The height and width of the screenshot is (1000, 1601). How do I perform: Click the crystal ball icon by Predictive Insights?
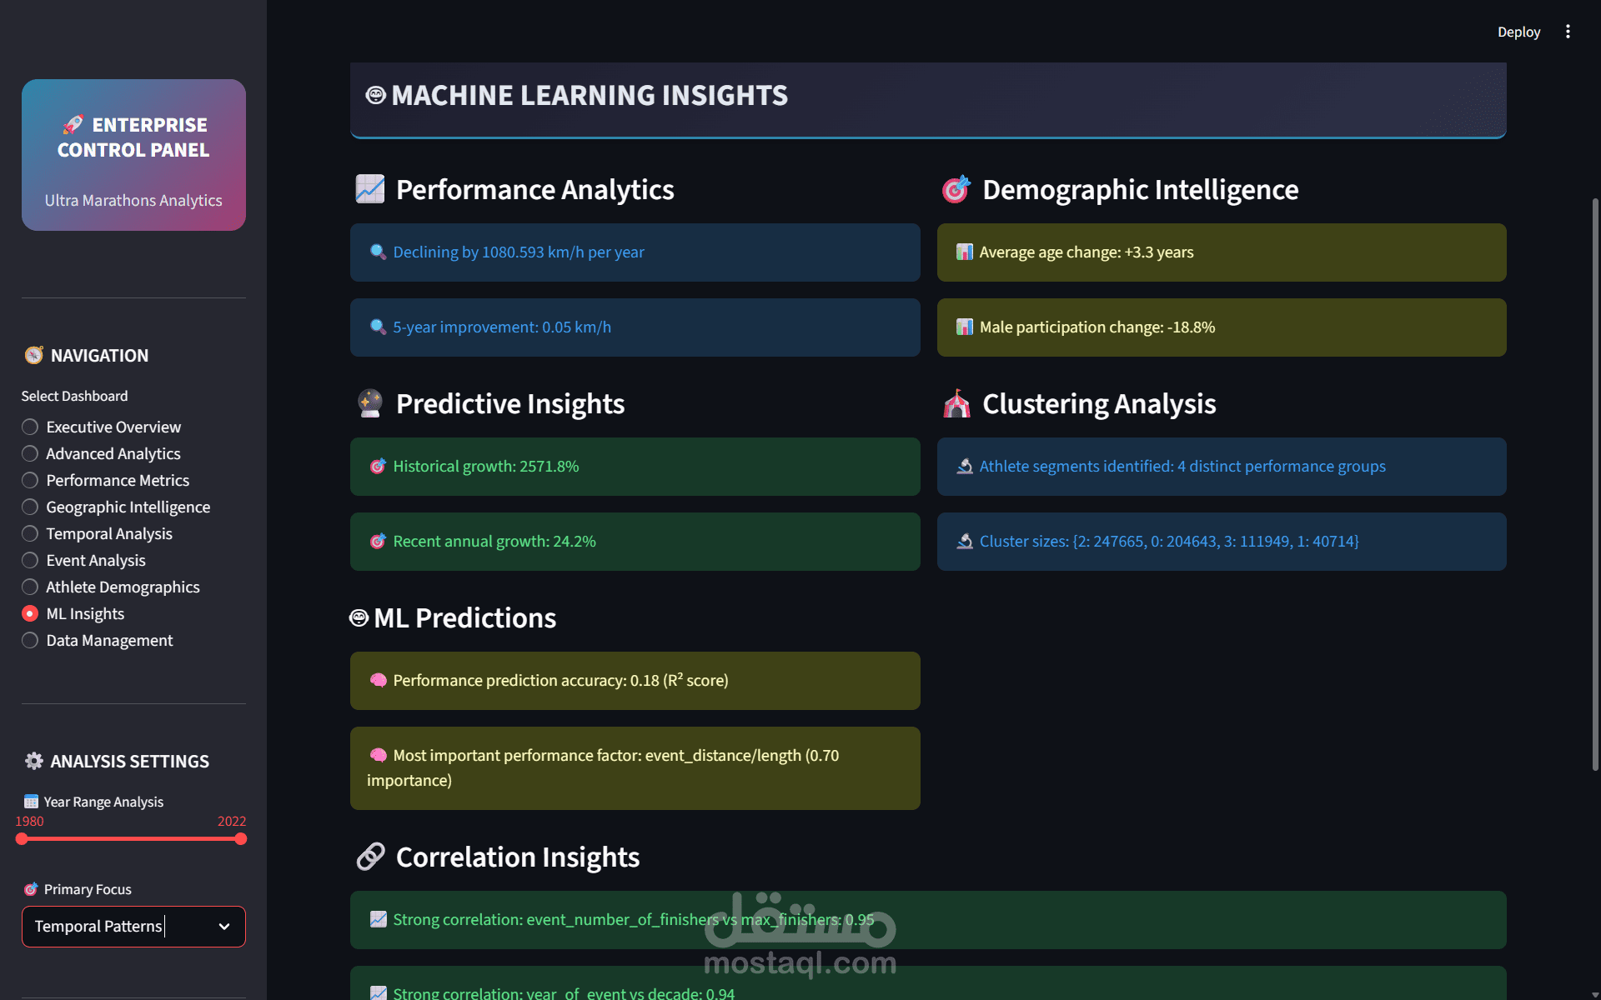pyautogui.click(x=369, y=403)
